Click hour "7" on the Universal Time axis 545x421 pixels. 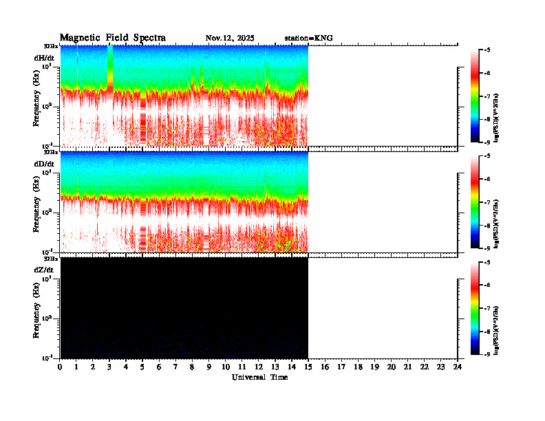[175, 367]
